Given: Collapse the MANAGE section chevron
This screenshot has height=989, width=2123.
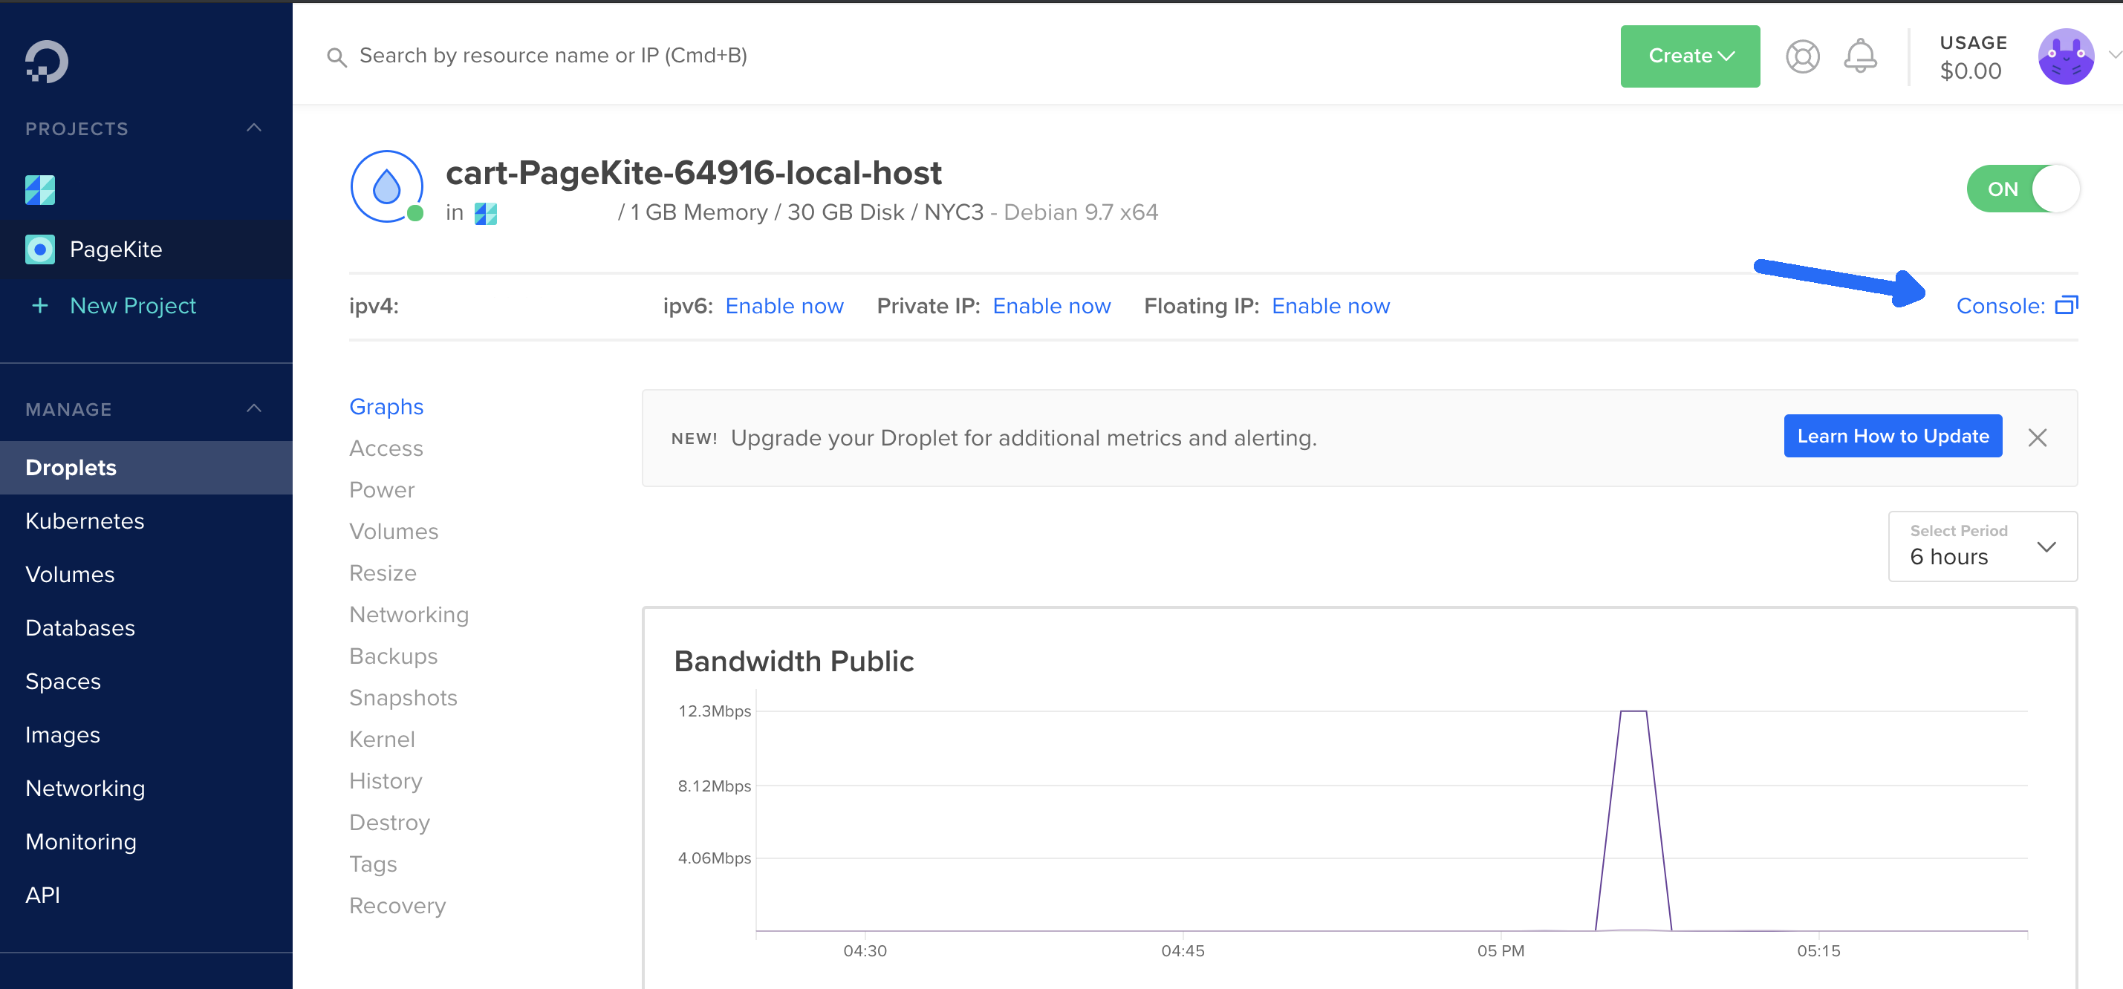Looking at the screenshot, I should tap(254, 409).
